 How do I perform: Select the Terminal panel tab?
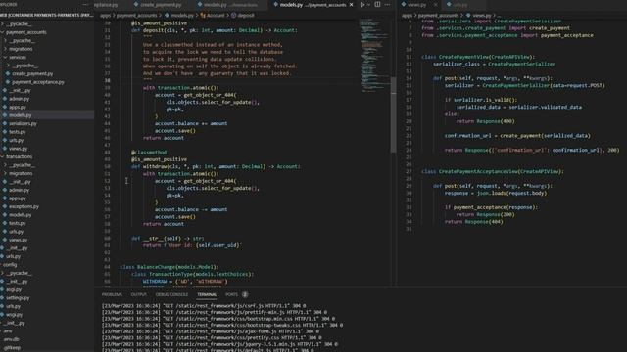pyautogui.click(x=207, y=294)
